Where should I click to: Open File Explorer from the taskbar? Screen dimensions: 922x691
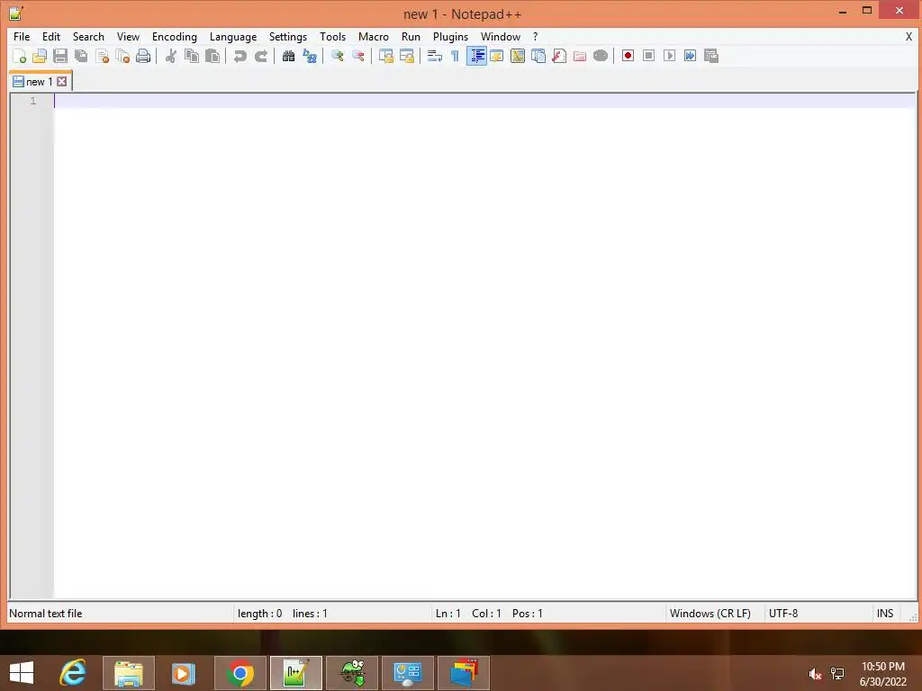click(x=129, y=673)
